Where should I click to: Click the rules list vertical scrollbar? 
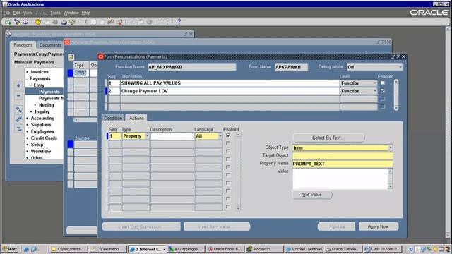click(396, 95)
